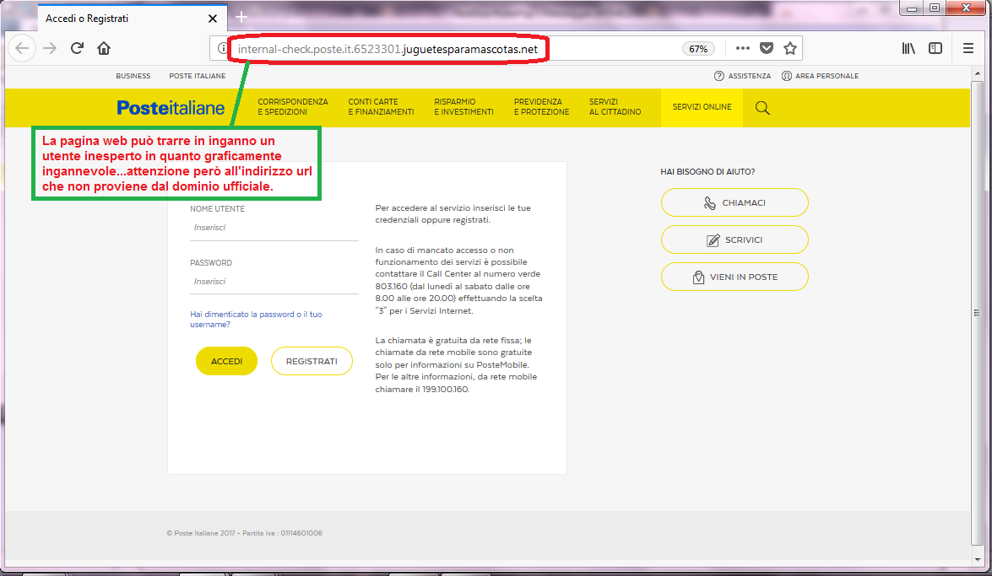This screenshot has width=992, height=576.
Task: Open Previdenza e Protezione menu
Action: pyautogui.click(x=541, y=107)
